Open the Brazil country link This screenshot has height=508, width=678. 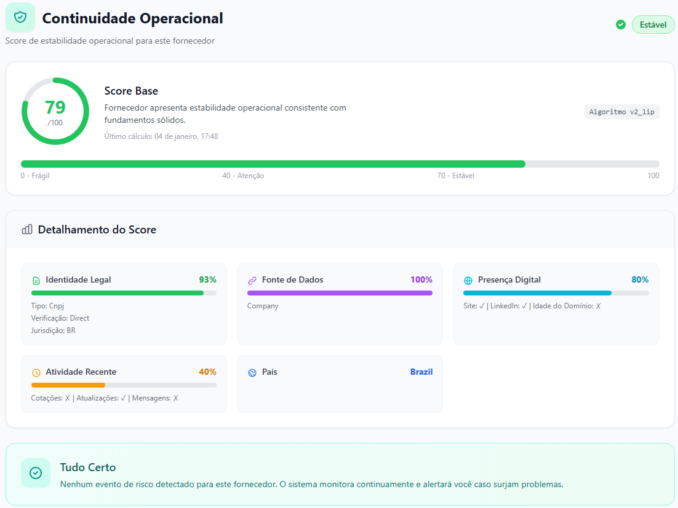[x=421, y=372]
